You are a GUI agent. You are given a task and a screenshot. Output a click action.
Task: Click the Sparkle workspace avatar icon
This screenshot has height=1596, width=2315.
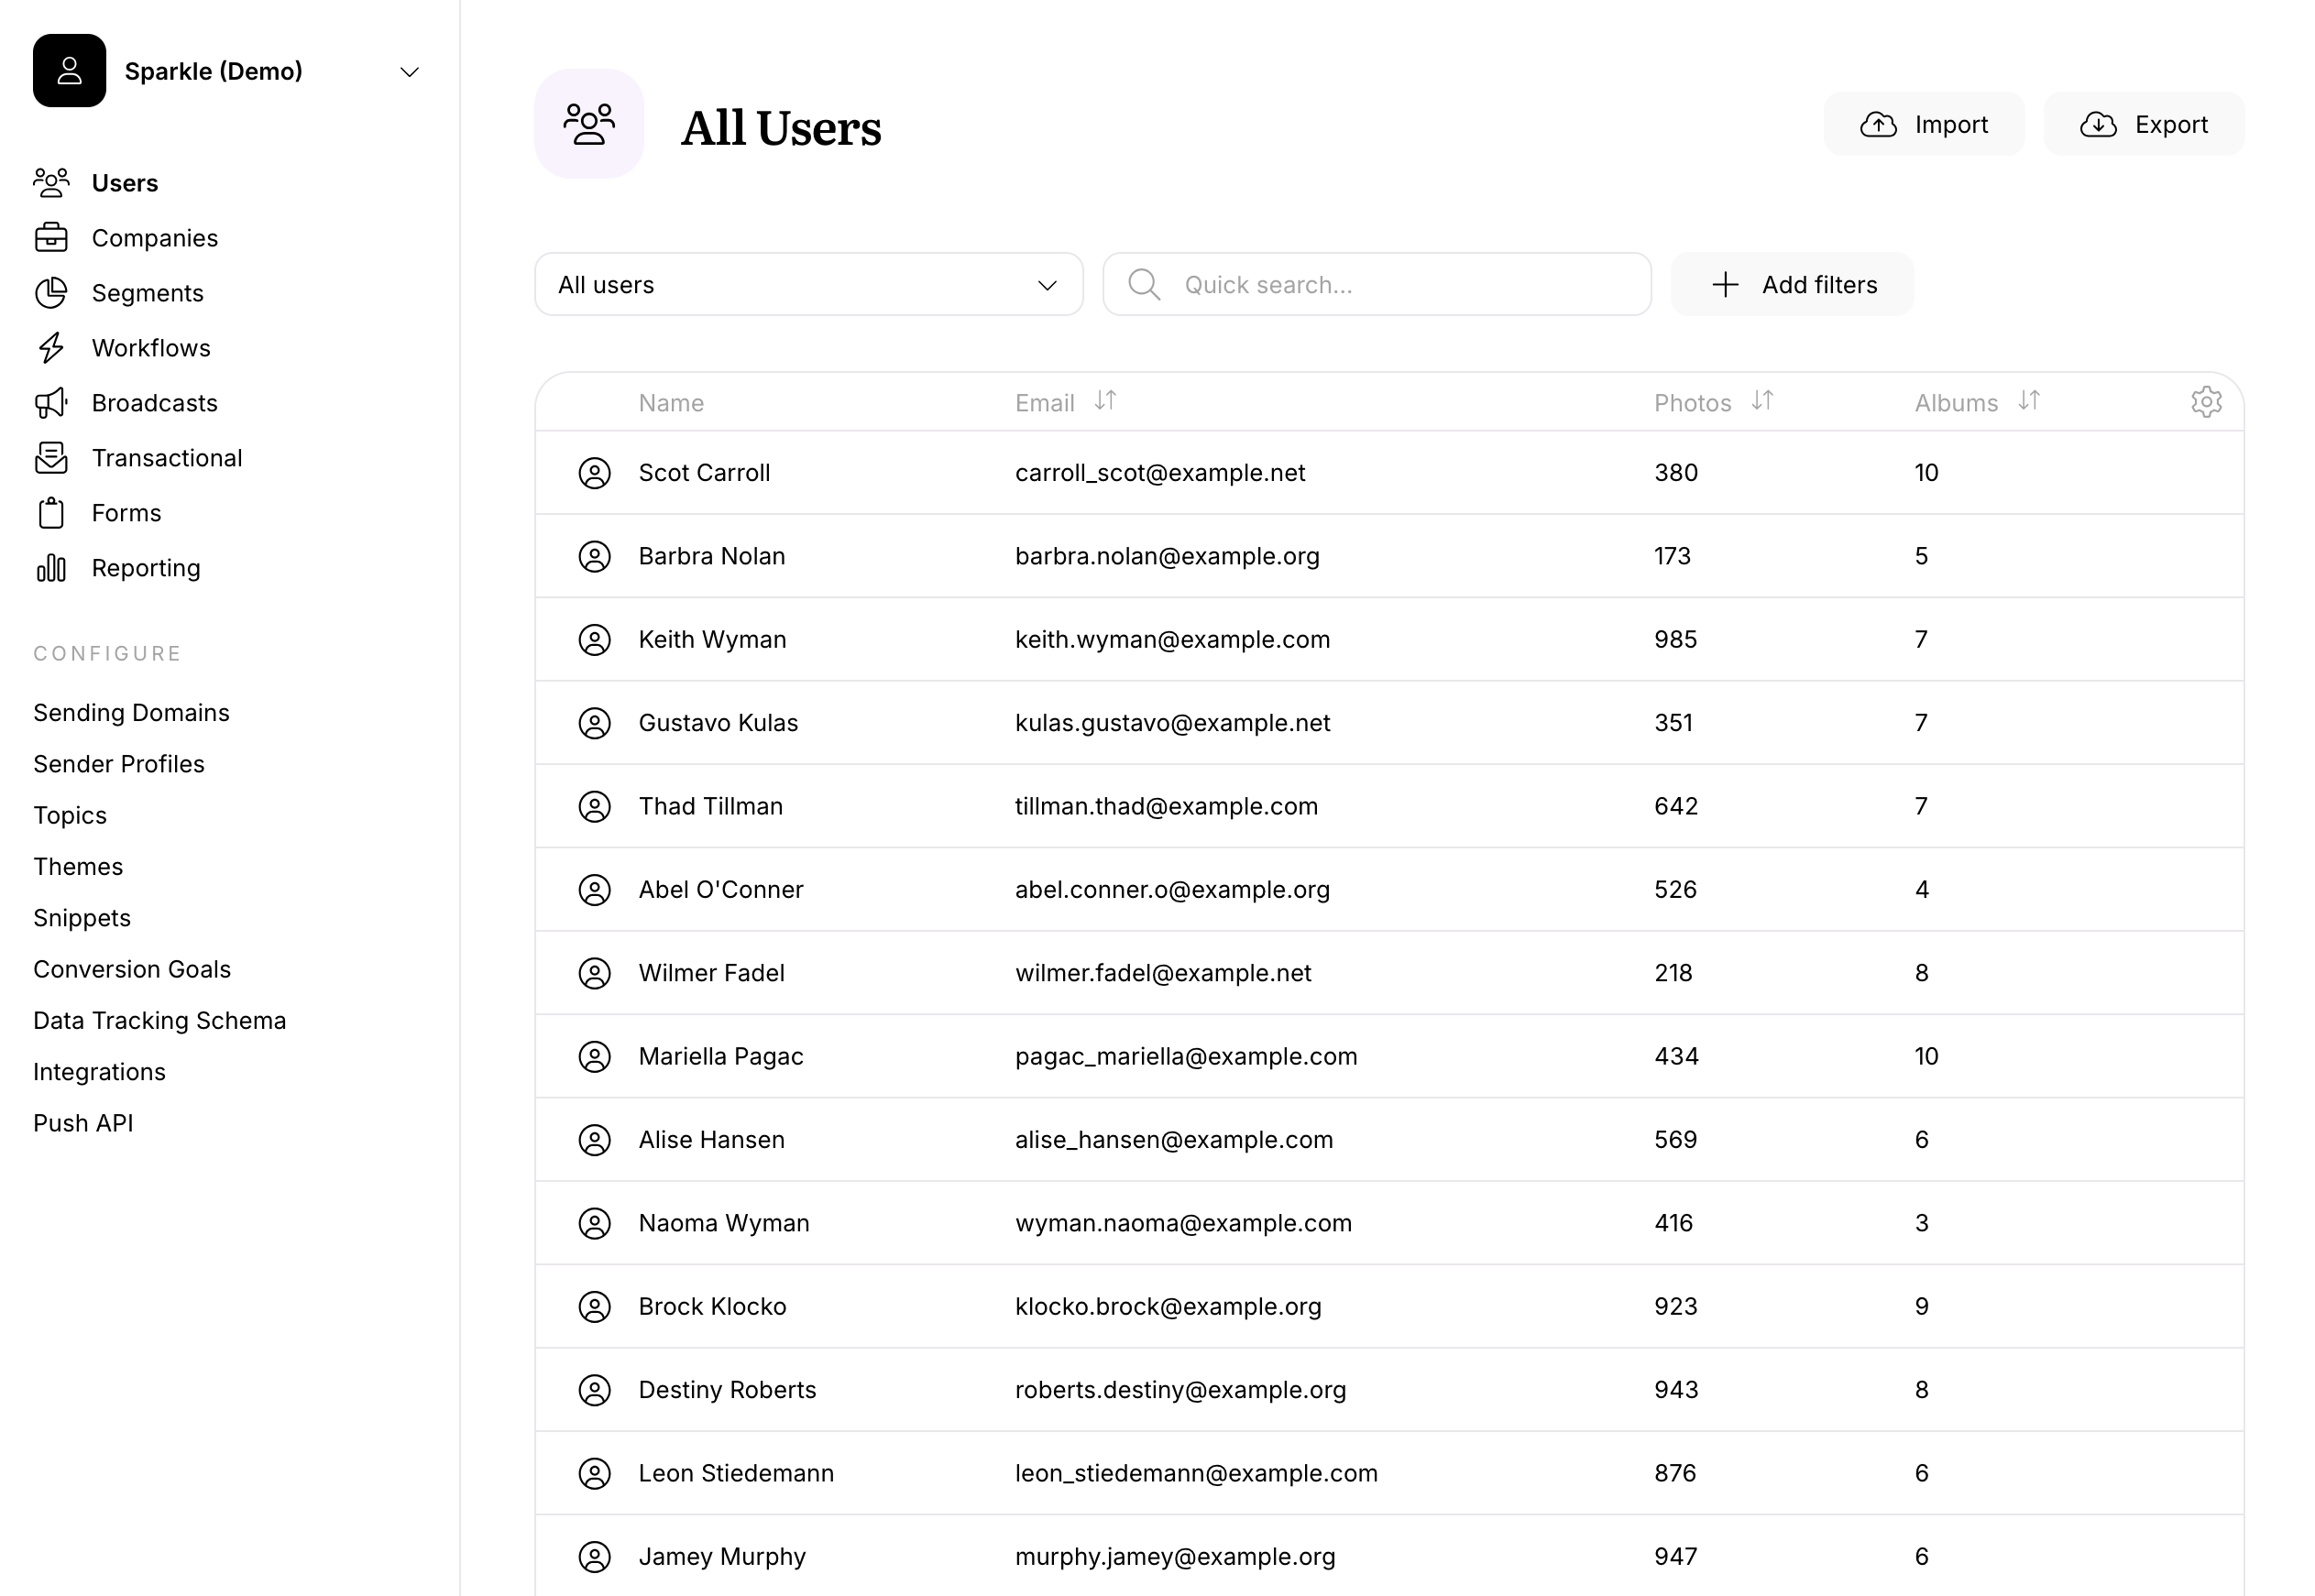click(69, 70)
